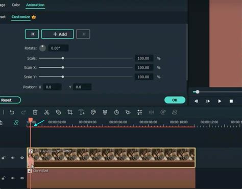Step forward one frame in preview
The height and width of the screenshot is (189, 242).
(x=208, y=101)
